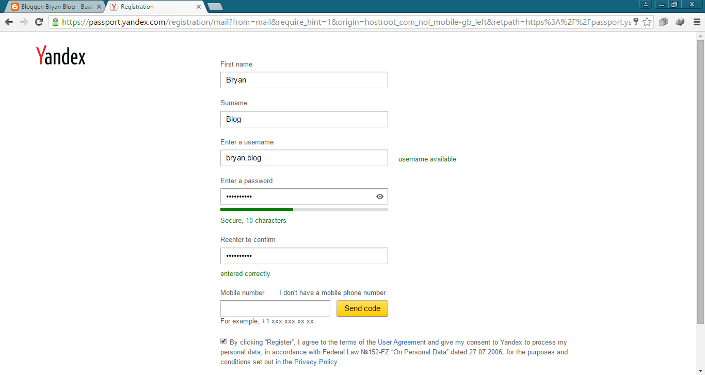The image size is (705, 375).
Task: Focus the Surname field containing Blog
Action: click(x=304, y=119)
